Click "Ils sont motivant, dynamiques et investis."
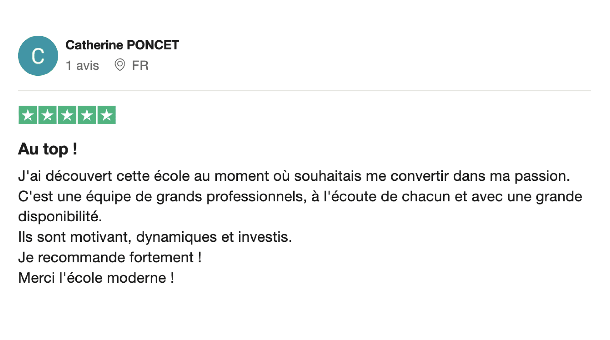Image resolution: width=610 pixels, height=340 pixels. tap(155, 237)
